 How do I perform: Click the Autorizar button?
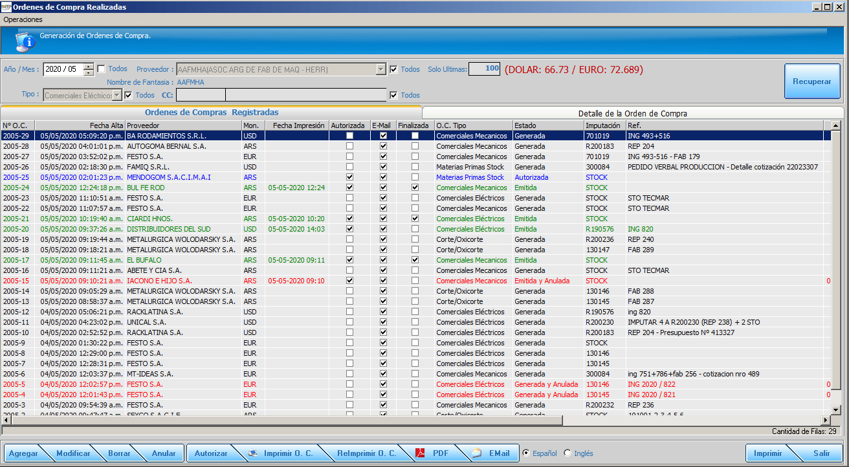pyautogui.click(x=211, y=453)
